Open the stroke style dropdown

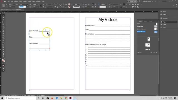coord(80,7)
